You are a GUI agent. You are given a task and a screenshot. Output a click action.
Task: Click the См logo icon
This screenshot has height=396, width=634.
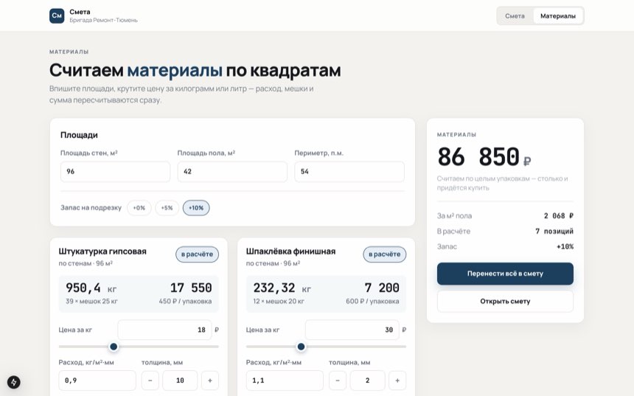coord(57,15)
